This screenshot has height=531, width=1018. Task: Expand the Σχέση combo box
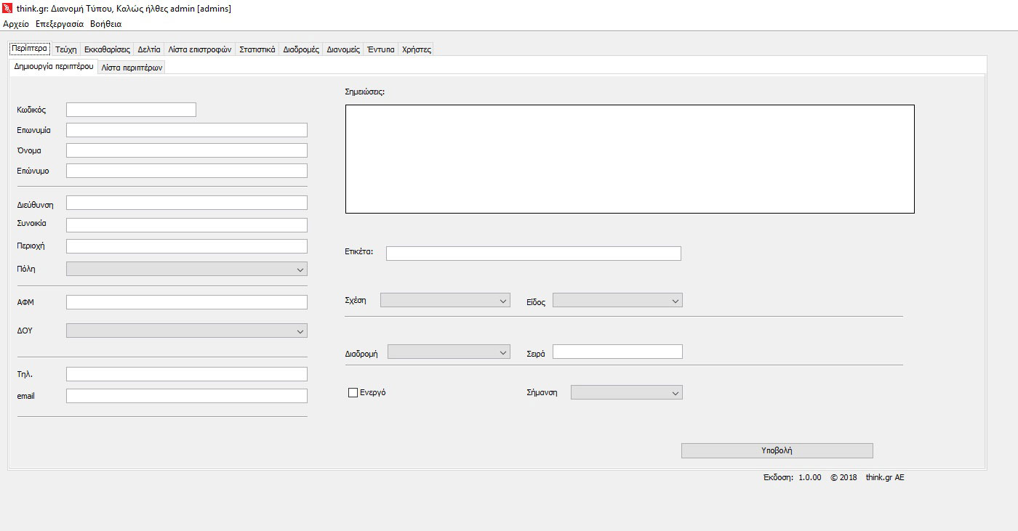444,301
